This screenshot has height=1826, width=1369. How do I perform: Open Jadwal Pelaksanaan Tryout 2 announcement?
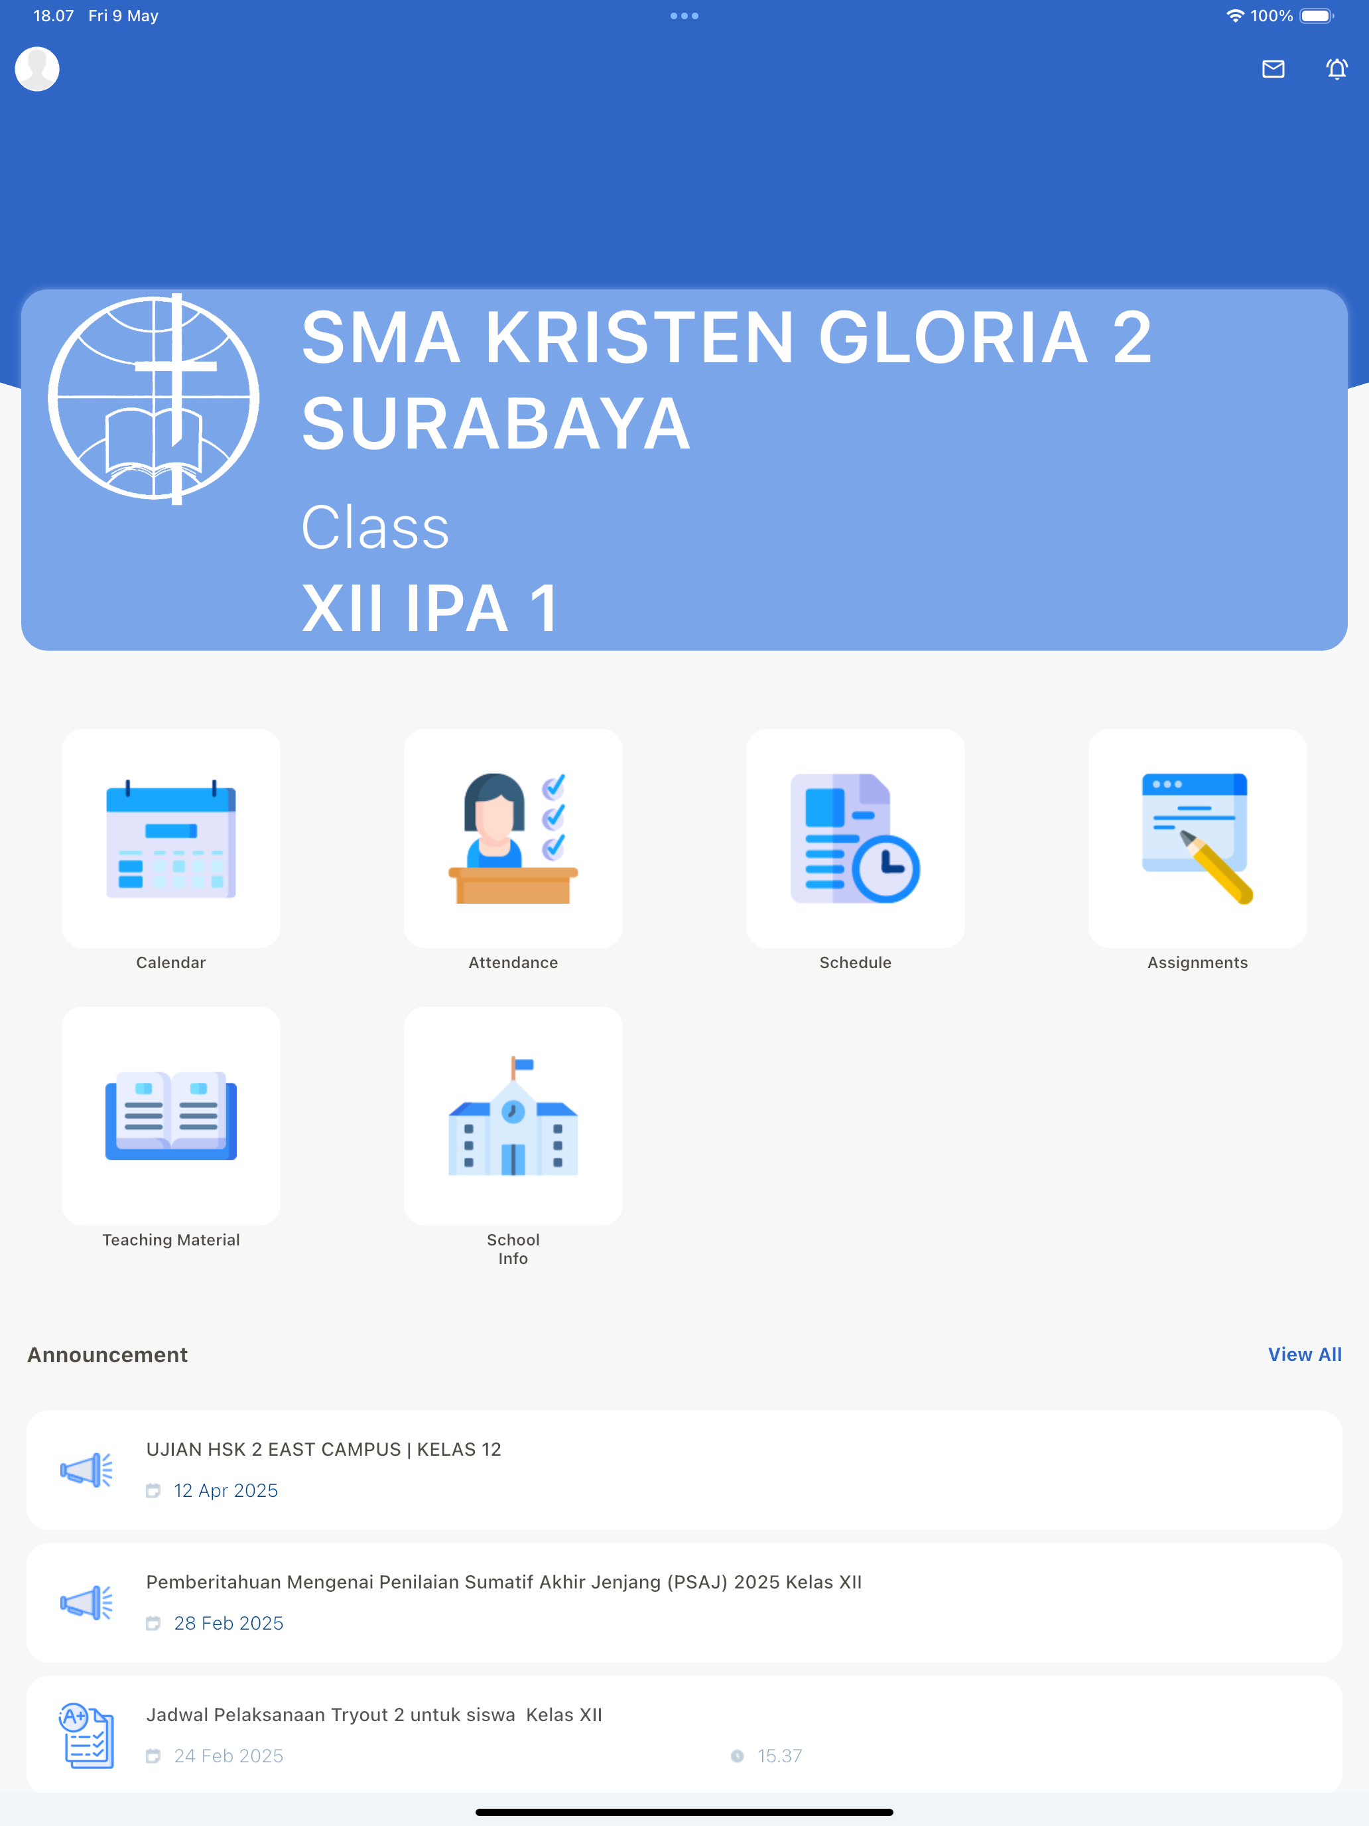point(684,1735)
